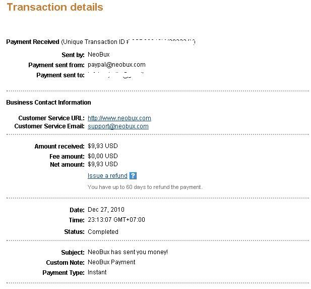Click the Business Contact Information heading

pyautogui.click(x=48, y=103)
